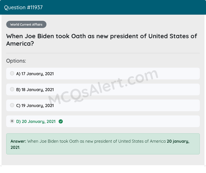Click the 'Answer:' label in the explanation box
Image resolution: width=206 pixels, height=173 pixels.
tap(16, 141)
